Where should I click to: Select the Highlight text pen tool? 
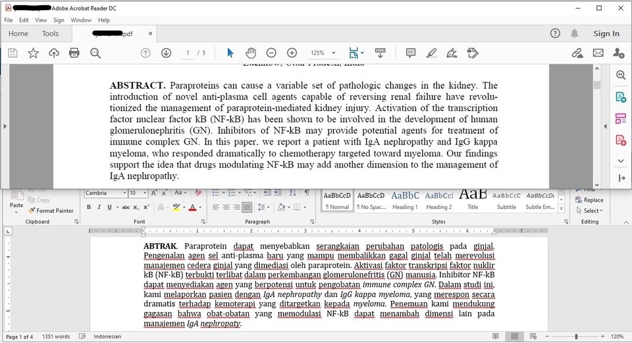tap(431, 53)
